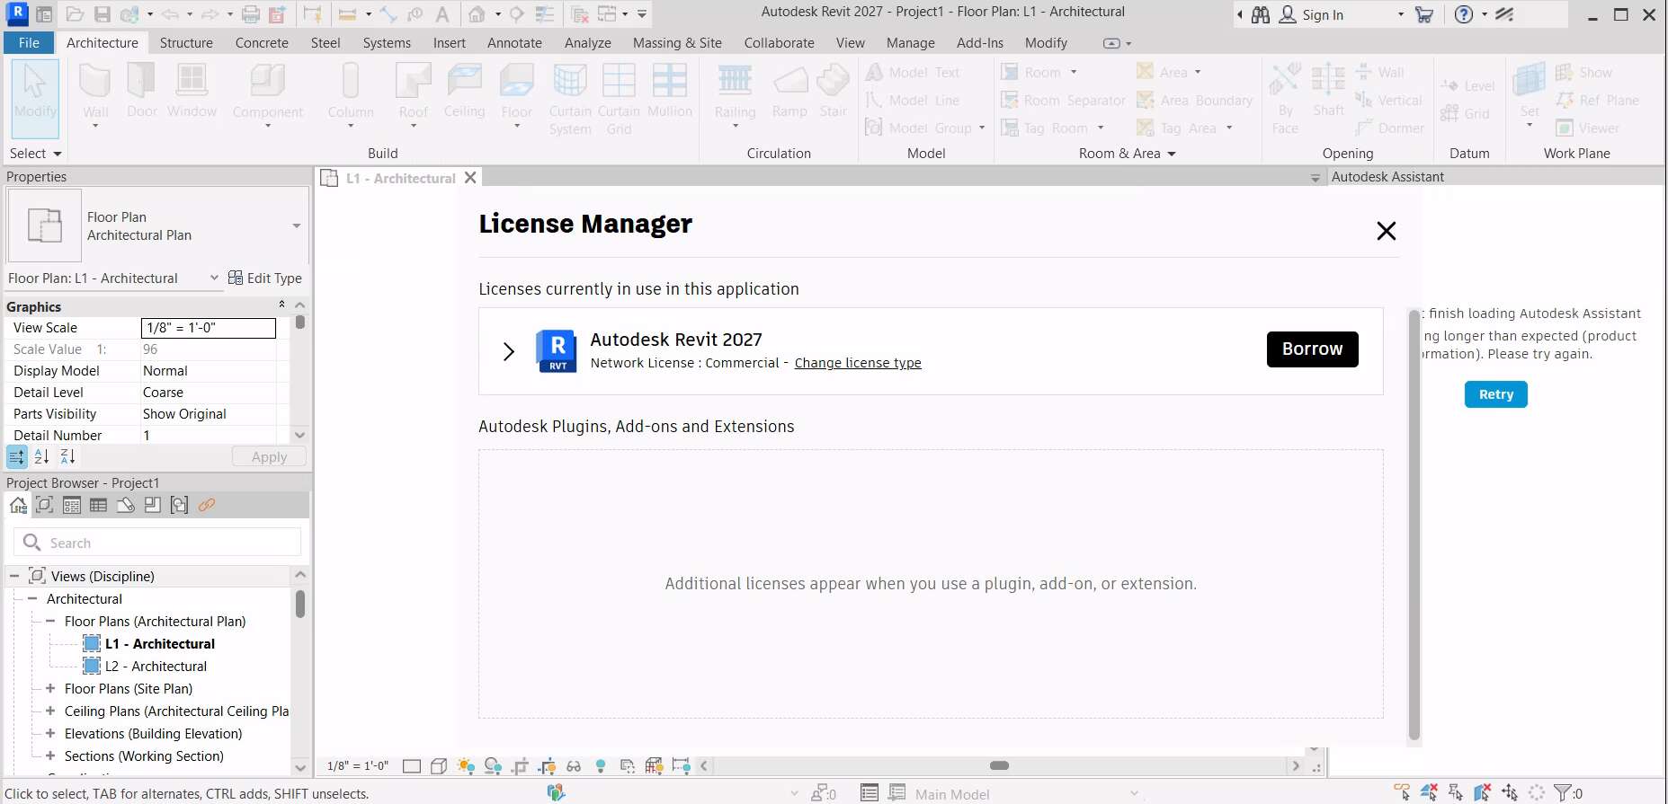Click Edit Type in Properties panel

click(x=265, y=278)
